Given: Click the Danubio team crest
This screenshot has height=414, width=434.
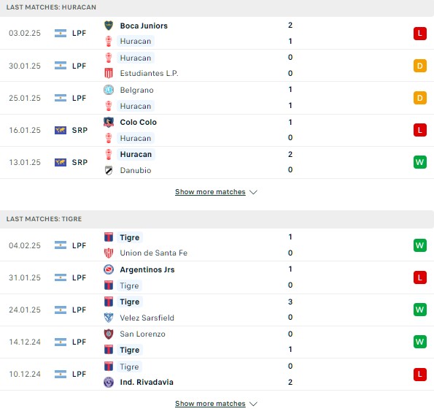Looking at the screenshot, I should tap(109, 170).
